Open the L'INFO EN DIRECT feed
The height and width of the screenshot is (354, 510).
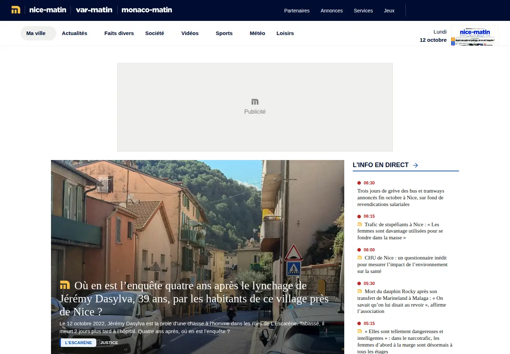click(381, 165)
